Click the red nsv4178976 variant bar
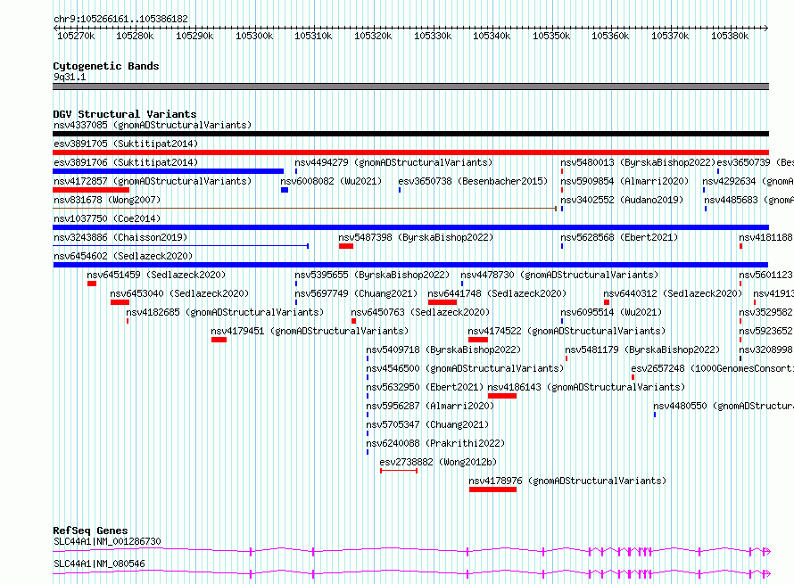794x584 pixels. (x=492, y=489)
